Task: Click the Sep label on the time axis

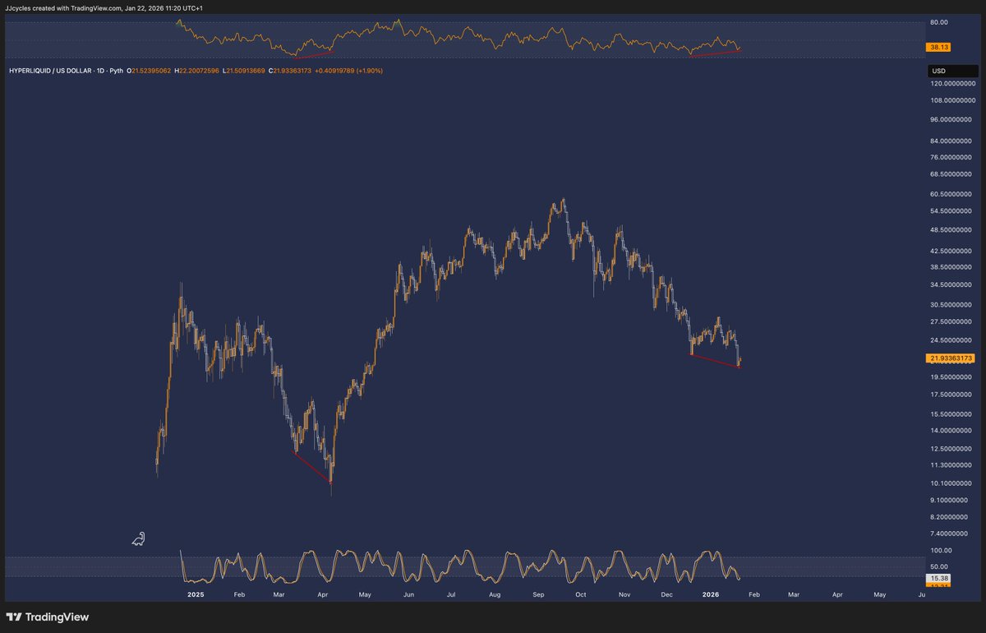Action: click(538, 594)
